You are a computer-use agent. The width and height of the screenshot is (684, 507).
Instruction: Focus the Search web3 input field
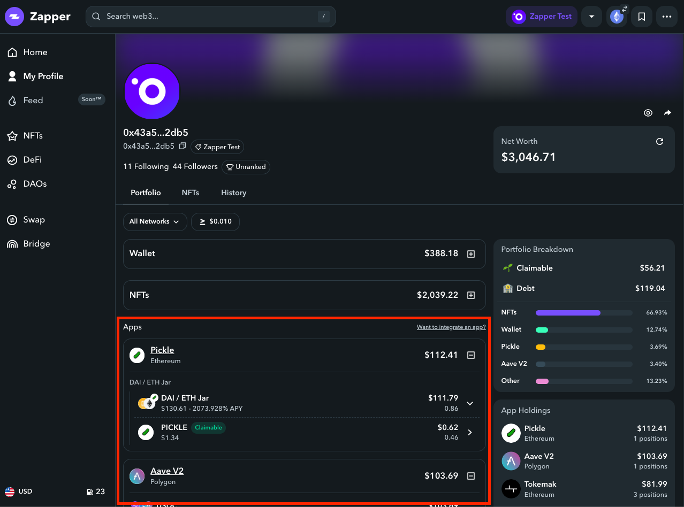point(211,17)
